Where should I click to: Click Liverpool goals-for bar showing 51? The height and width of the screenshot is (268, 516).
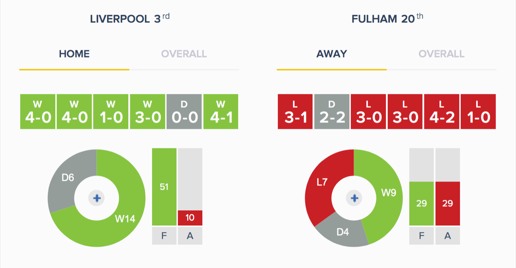(164, 187)
